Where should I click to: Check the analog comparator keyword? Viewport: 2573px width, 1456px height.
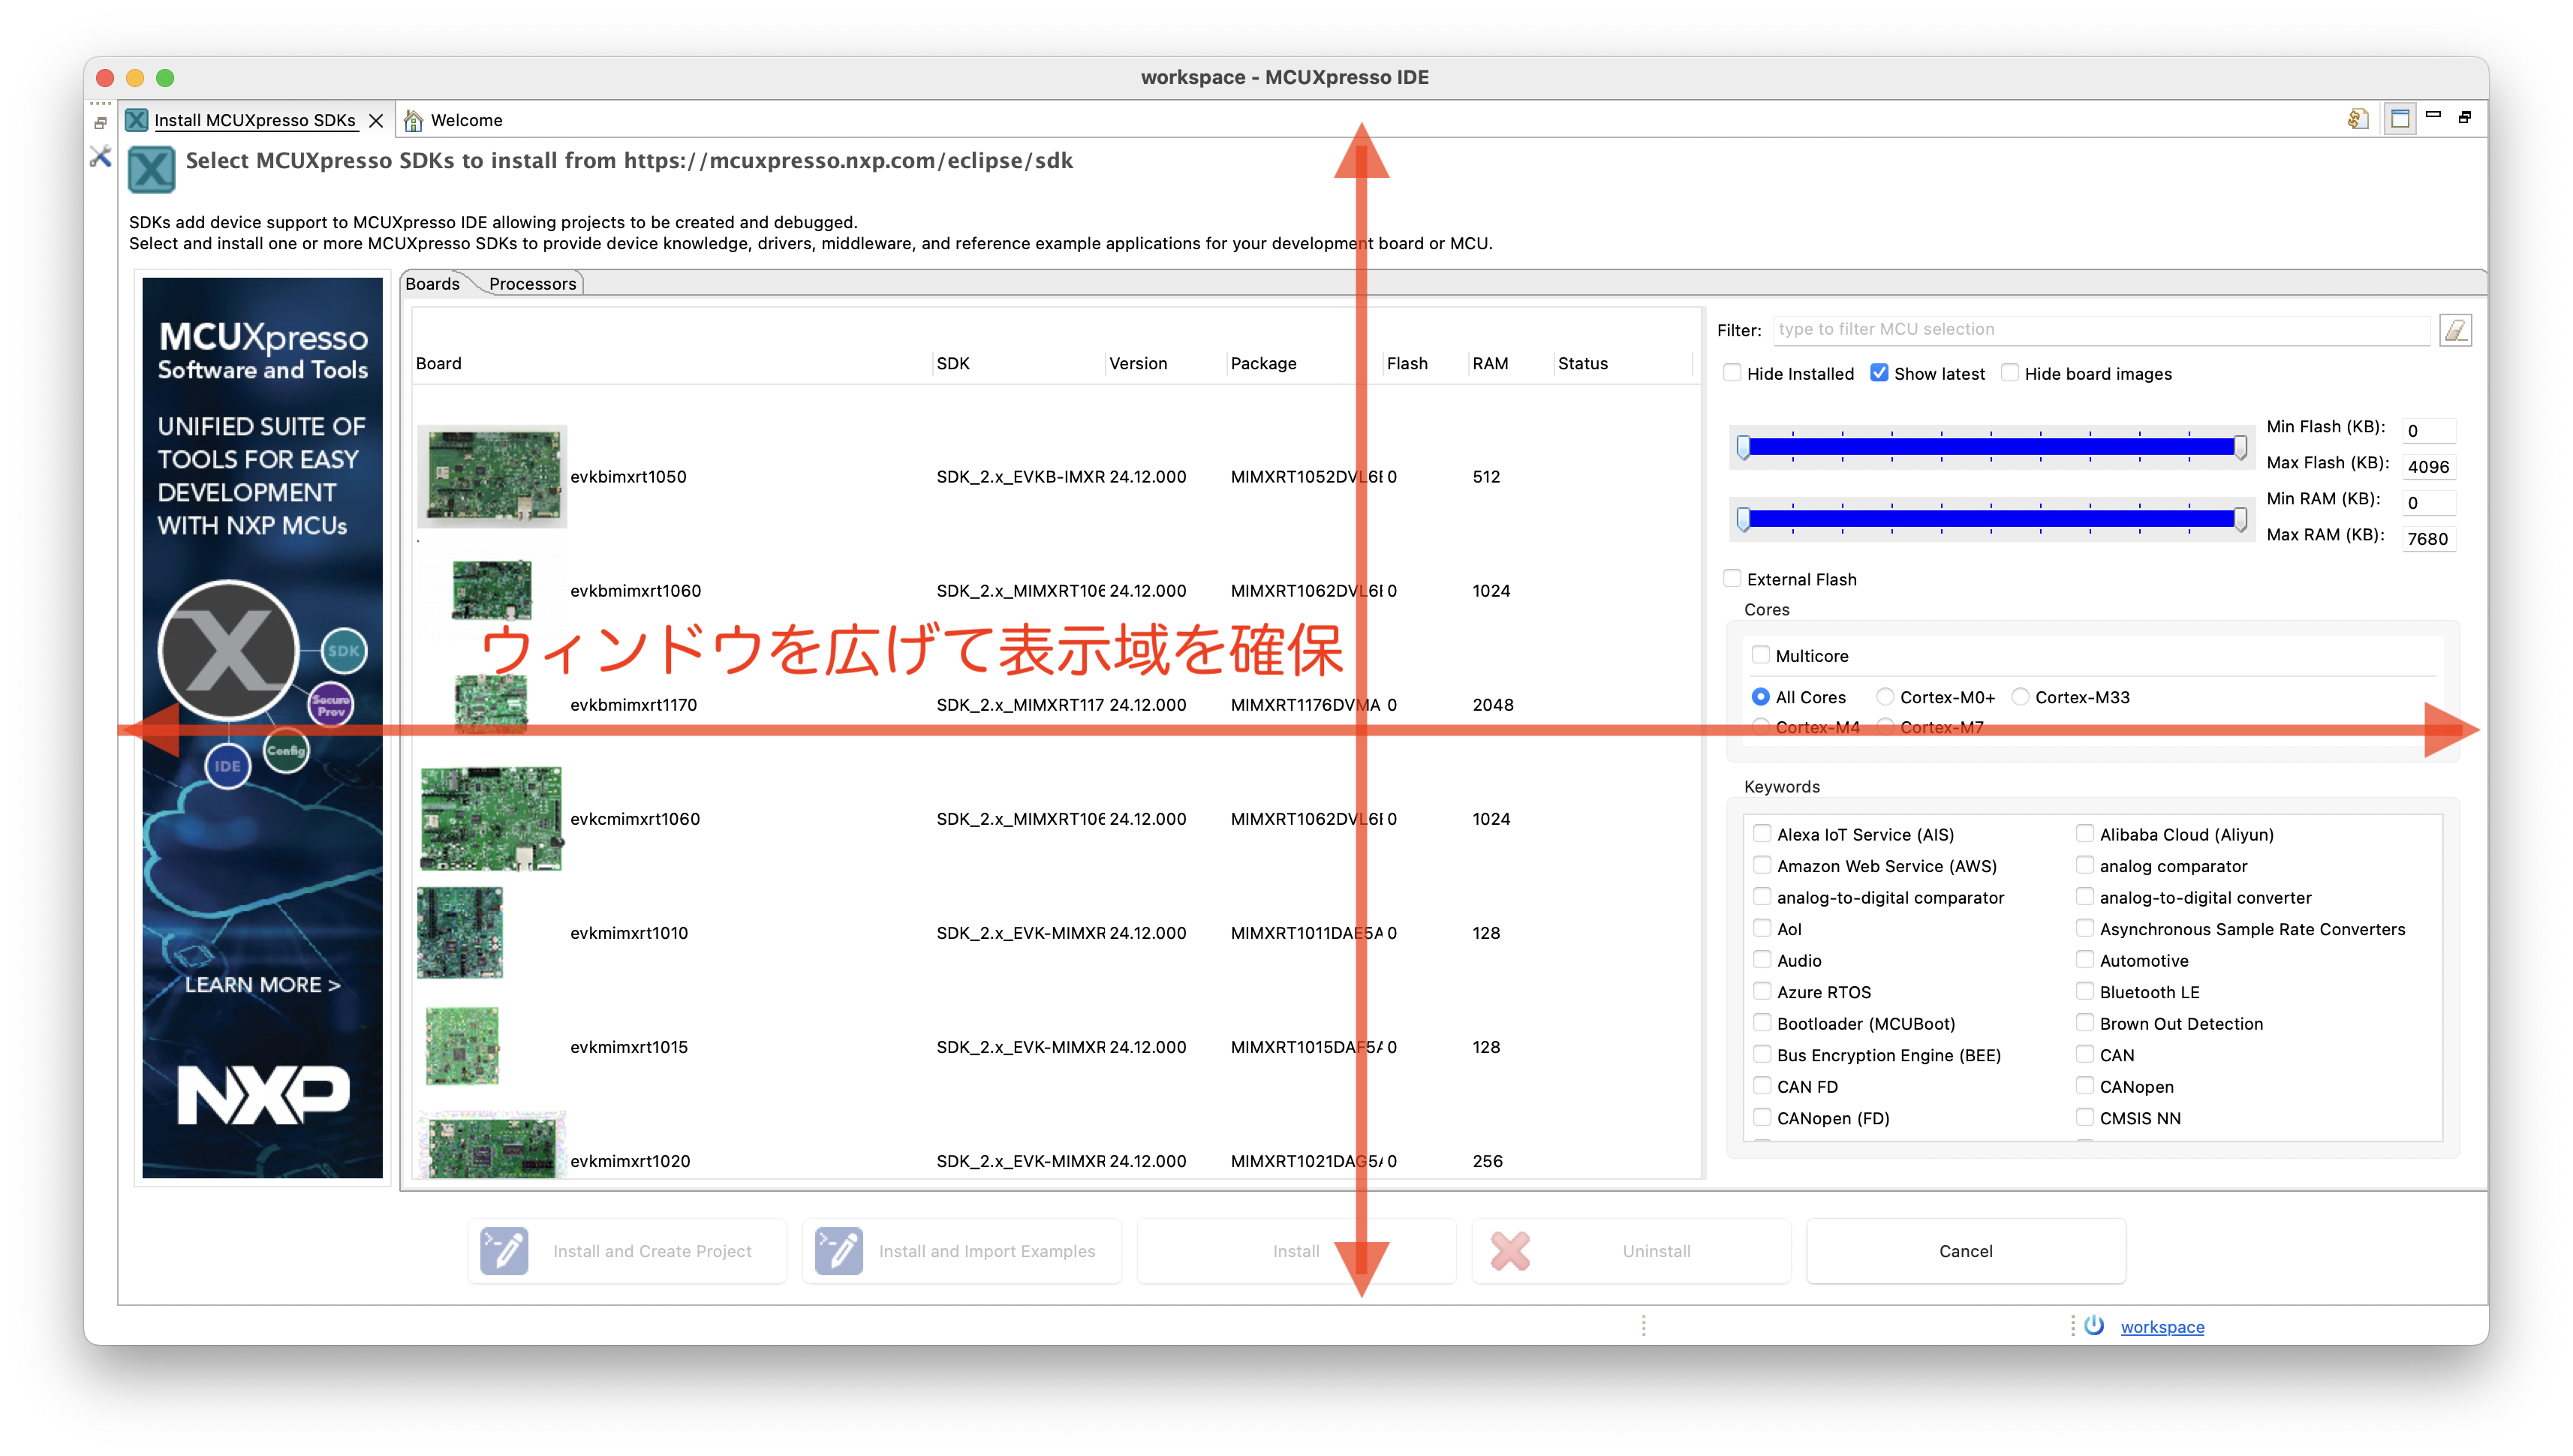[x=2085, y=865]
